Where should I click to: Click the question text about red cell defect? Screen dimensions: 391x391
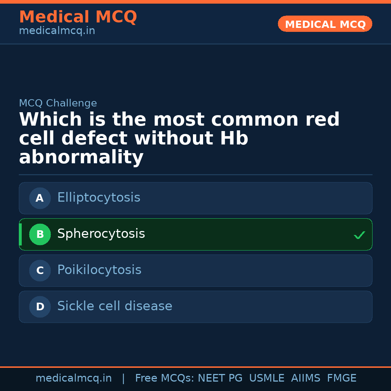point(179,139)
